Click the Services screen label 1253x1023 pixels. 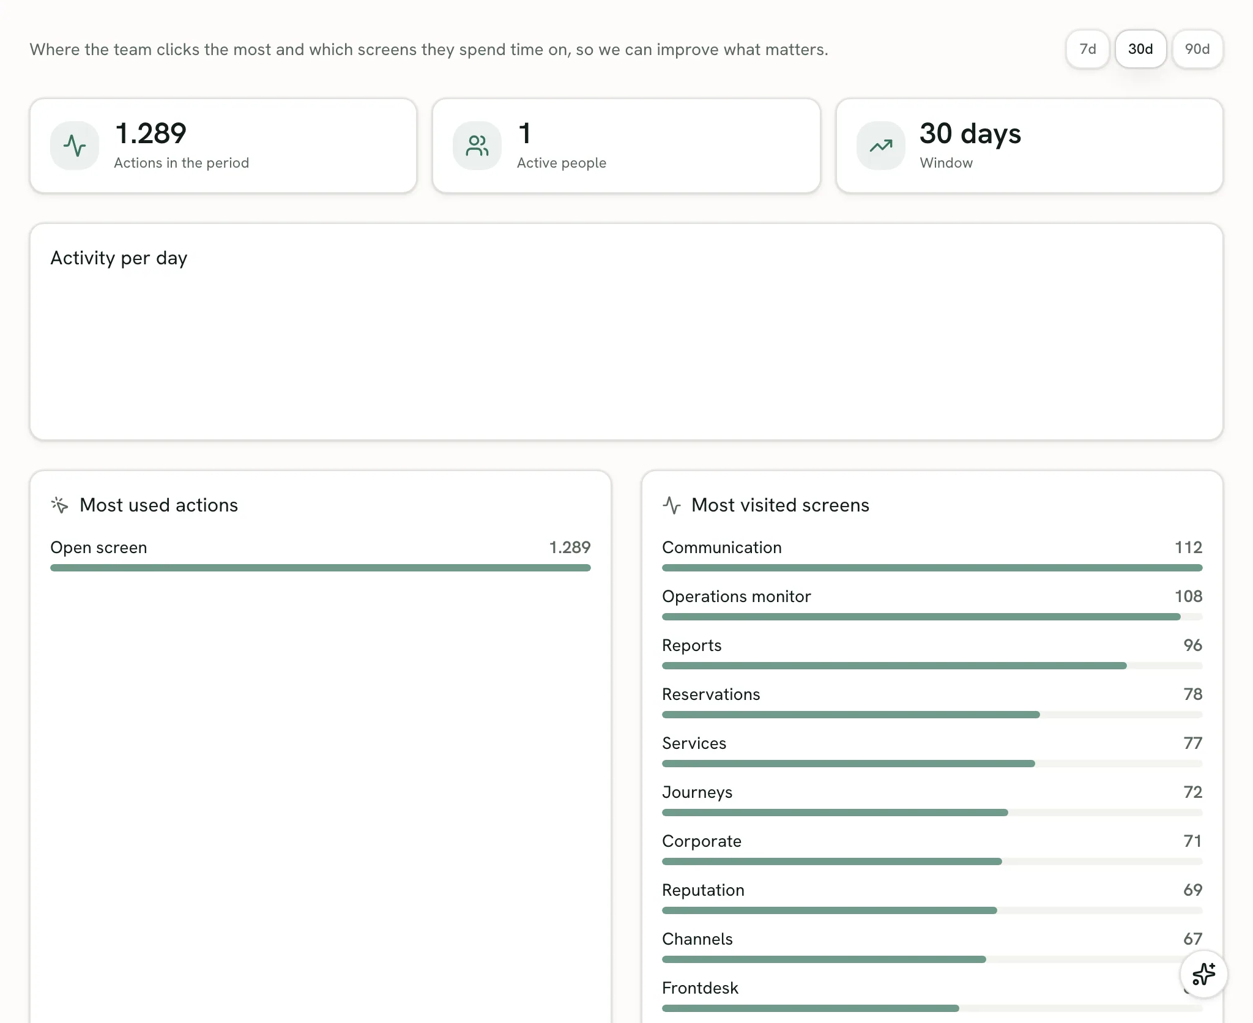694,743
